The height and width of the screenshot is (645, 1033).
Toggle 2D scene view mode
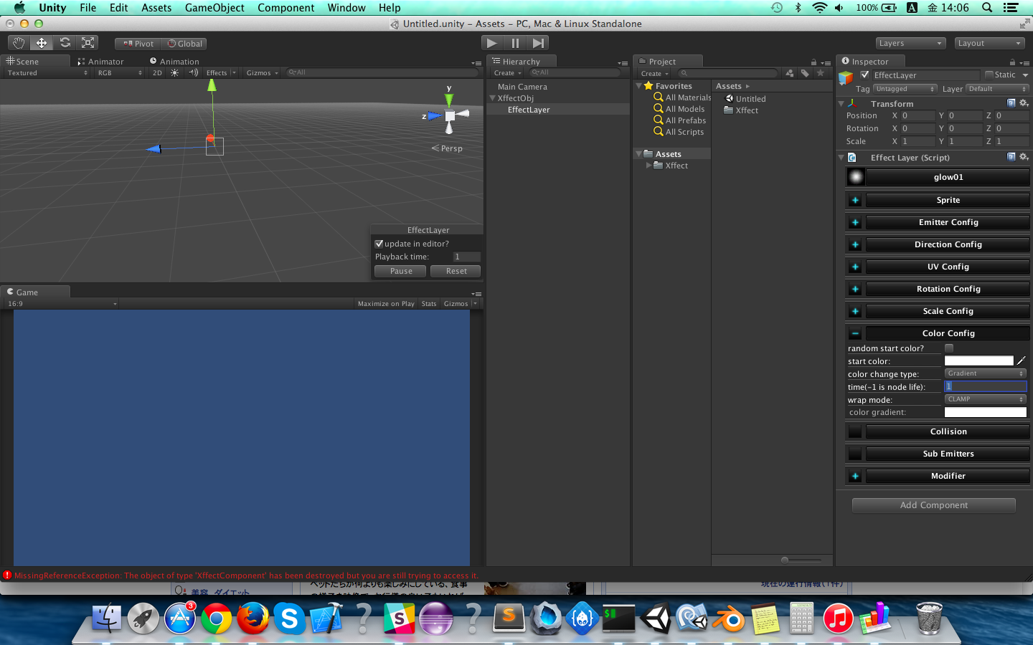[x=157, y=72]
